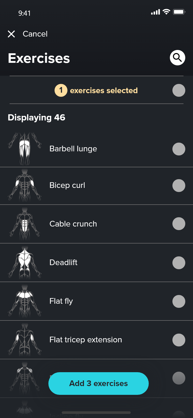Screen dimensions: 193x418
Task: Select the Deadlift radio circle
Action: [179, 263]
